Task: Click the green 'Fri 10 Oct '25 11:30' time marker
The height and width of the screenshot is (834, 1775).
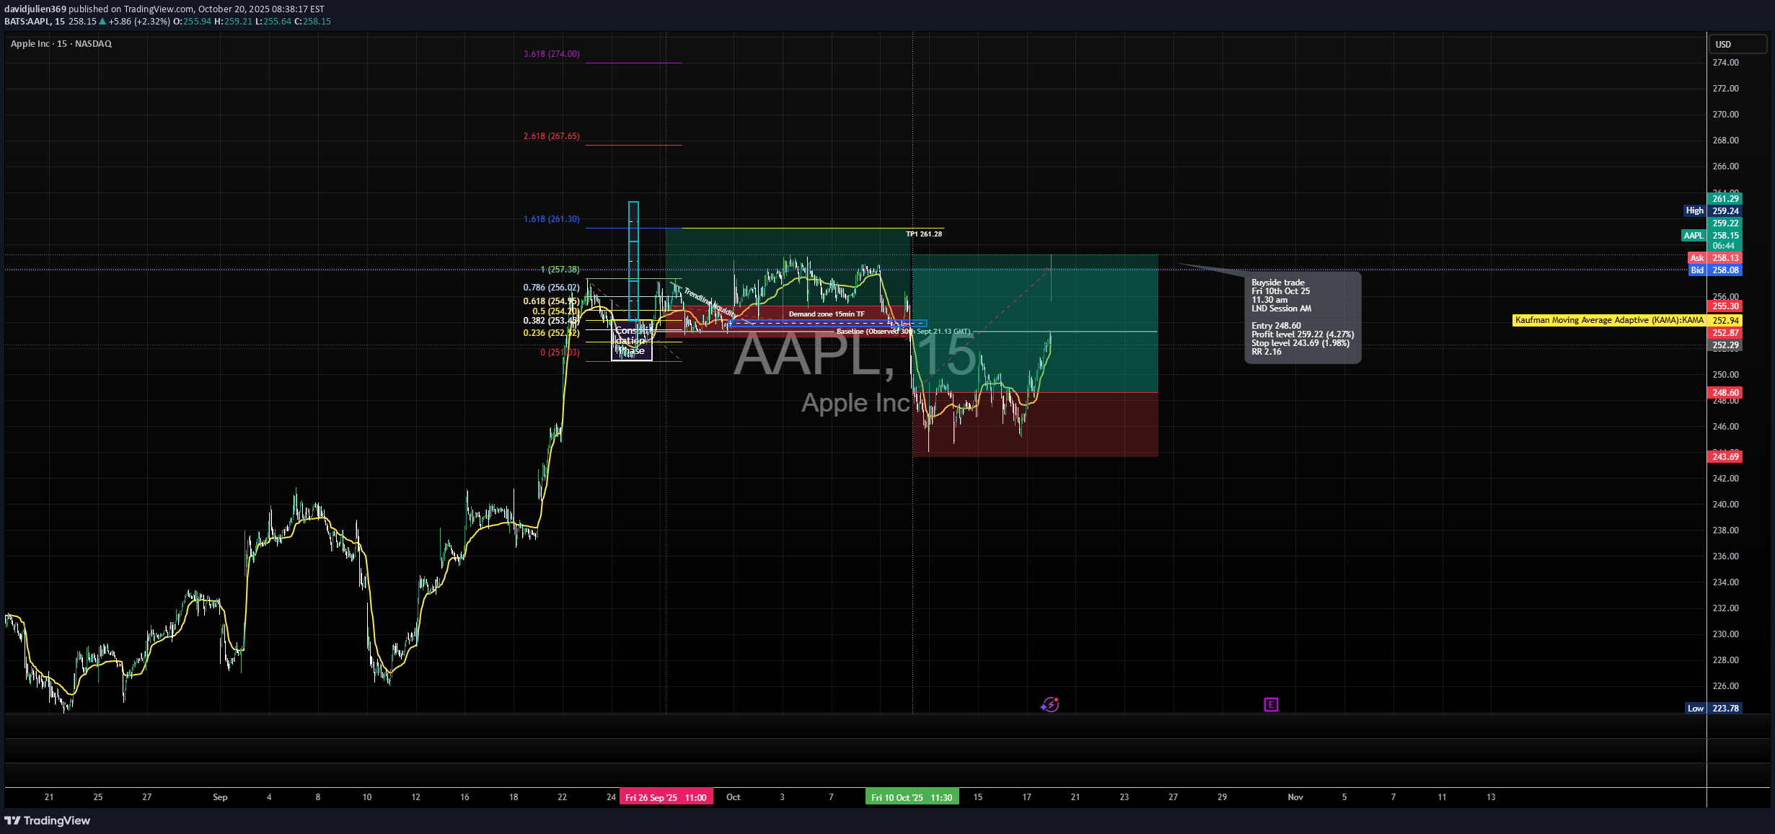Action: (x=912, y=797)
